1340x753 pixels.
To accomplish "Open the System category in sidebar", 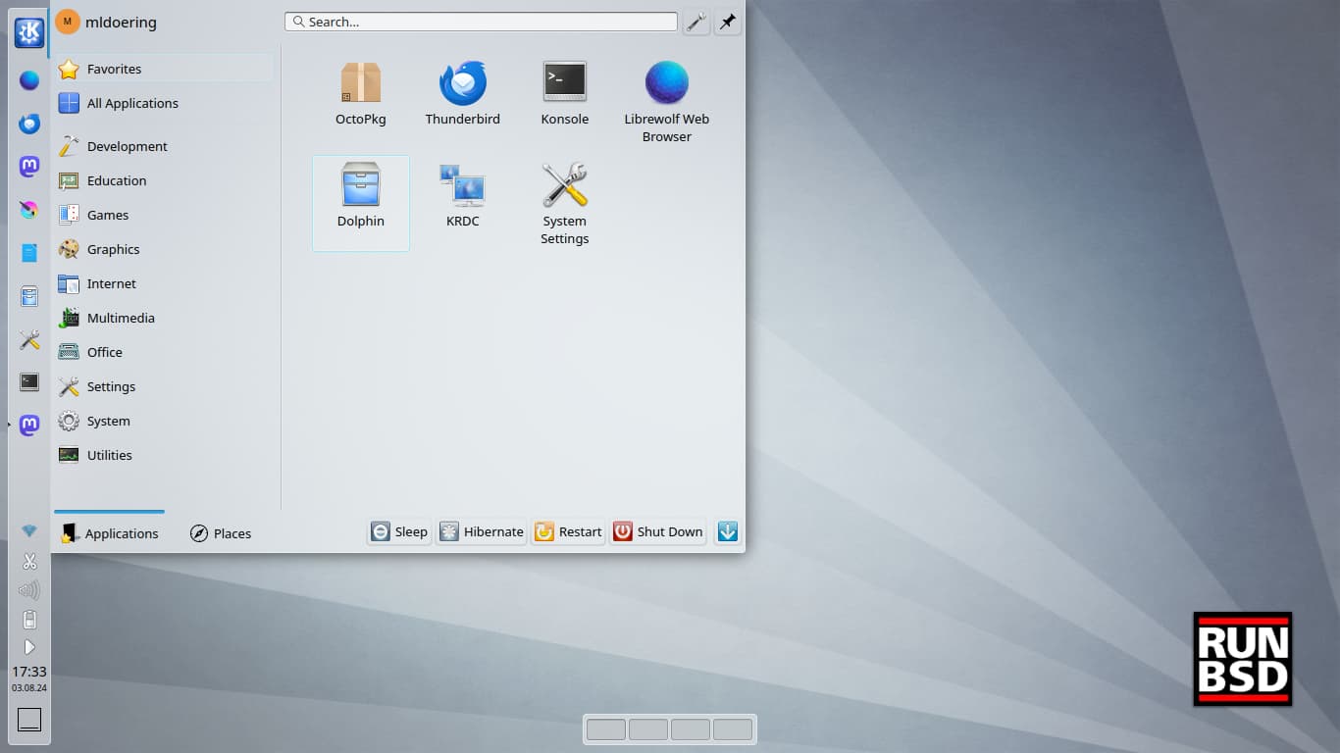I will 164,421.
